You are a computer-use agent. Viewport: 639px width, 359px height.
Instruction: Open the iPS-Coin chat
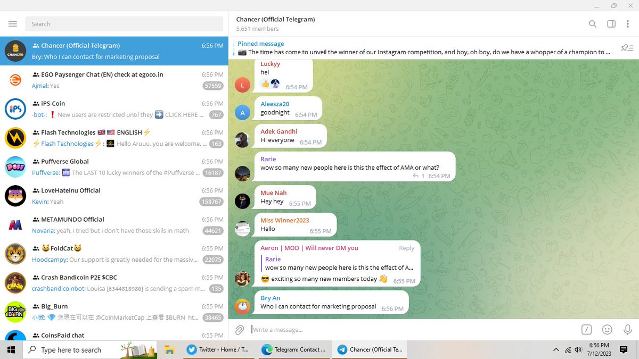point(114,109)
